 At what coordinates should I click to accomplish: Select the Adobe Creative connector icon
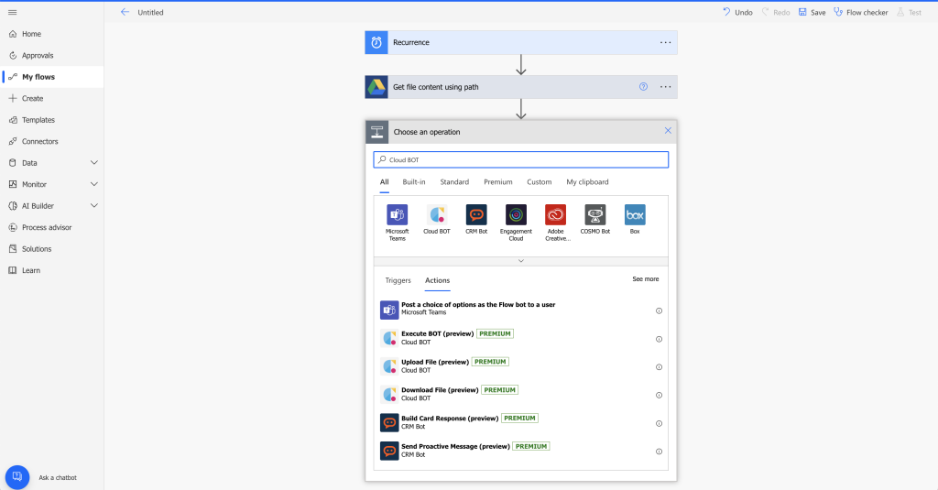tap(555, 215)
